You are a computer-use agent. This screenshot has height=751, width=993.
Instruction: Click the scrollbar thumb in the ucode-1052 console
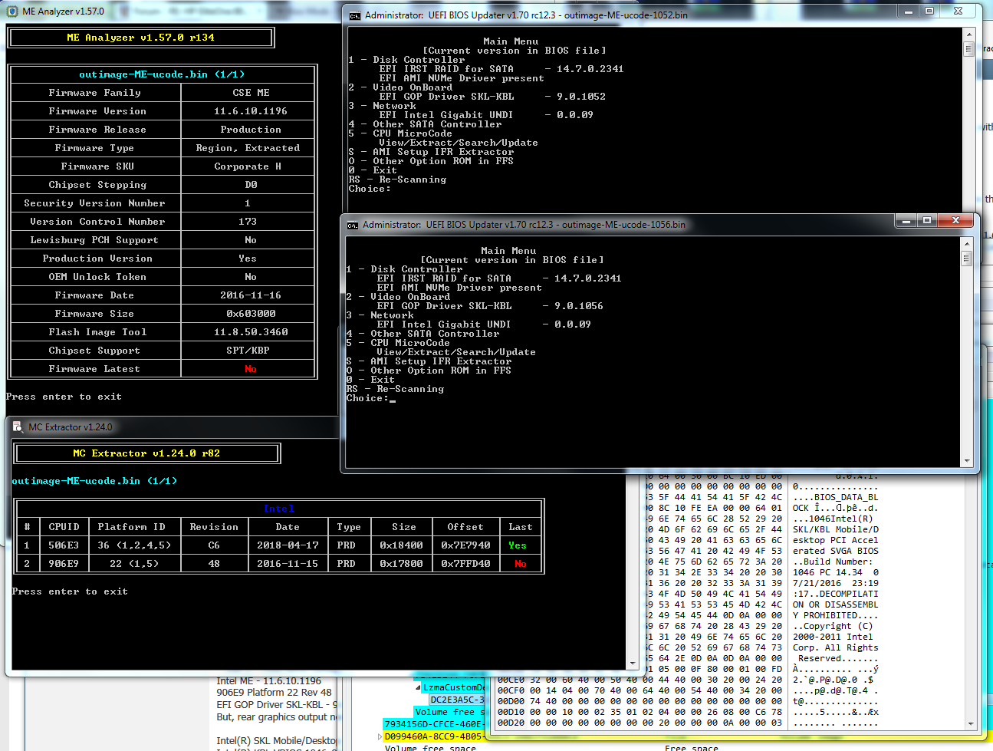pos(969,49)
